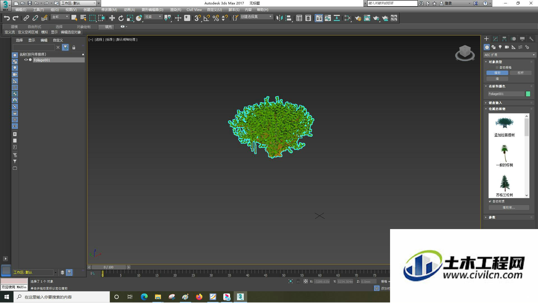
Task: Expand the Keyboard Entry rollout
Action: (495, 103)
